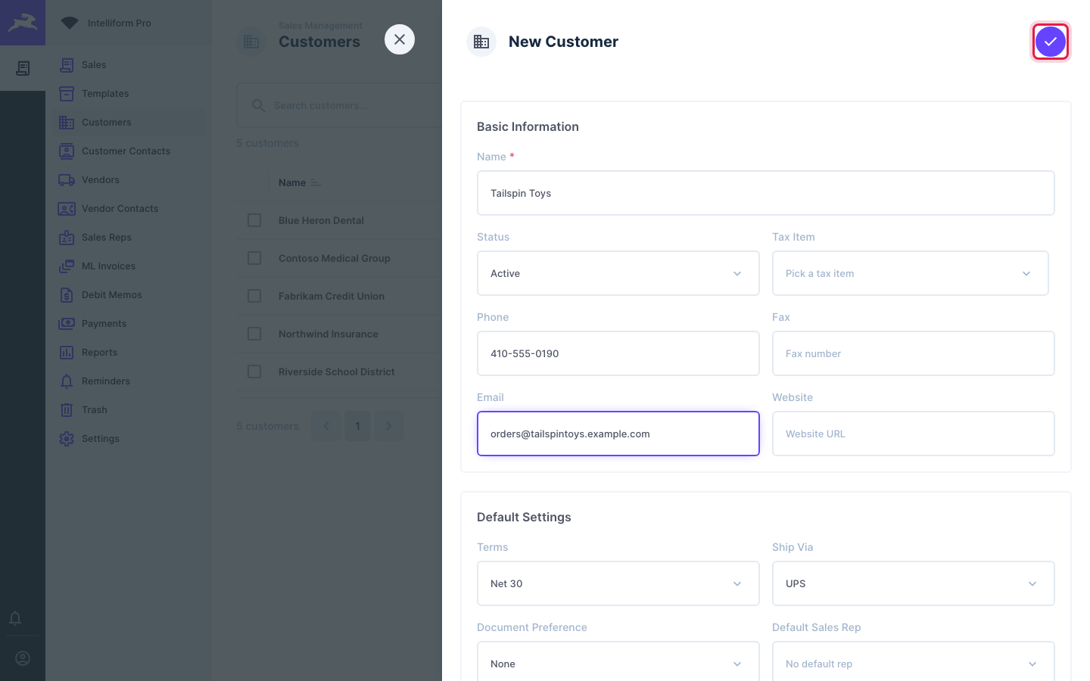Open the Terms dropdown showing Net 30
The height and width of the screenshot is (681, 1090).
pyautogui.click(x=618, y=583)
